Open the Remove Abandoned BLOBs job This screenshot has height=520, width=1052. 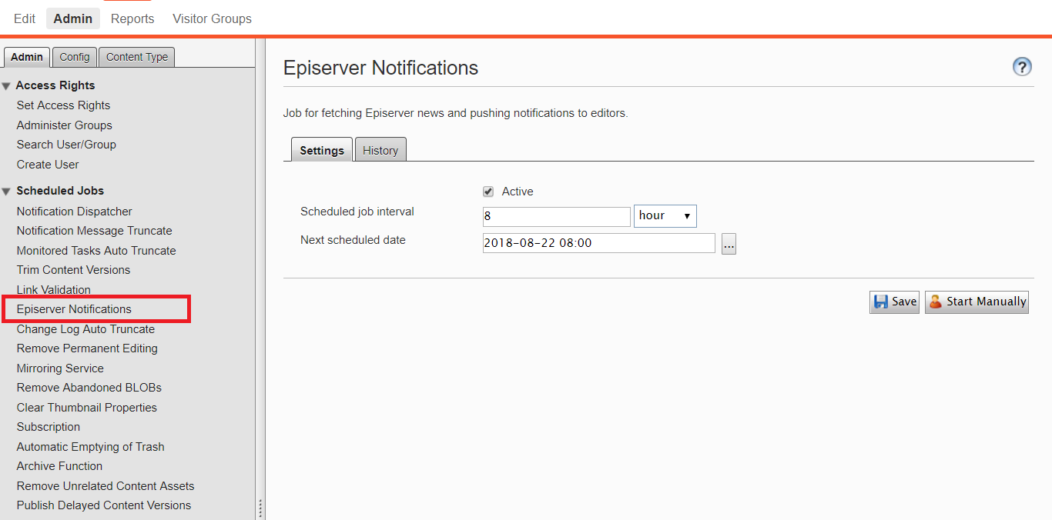[x=89, y=388]
